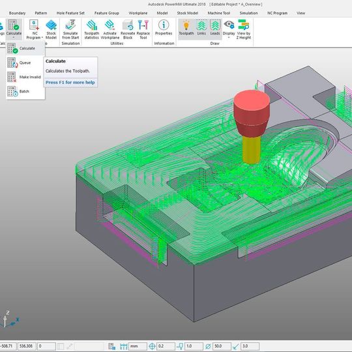Expand the Calculate dropdown arrow
The image size is (352, 352).
(14, 38)
